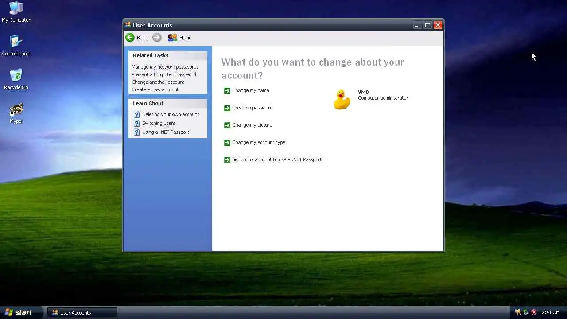Click the red shield security tray icon
Viewport: 567px width, 319px height.
click(x=534, y=312)
